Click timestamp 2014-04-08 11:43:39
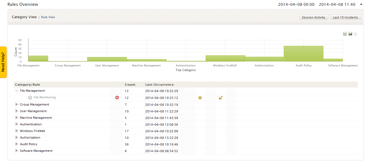The width and height of the screenshot is (368, 162). (x=162, y=118)
